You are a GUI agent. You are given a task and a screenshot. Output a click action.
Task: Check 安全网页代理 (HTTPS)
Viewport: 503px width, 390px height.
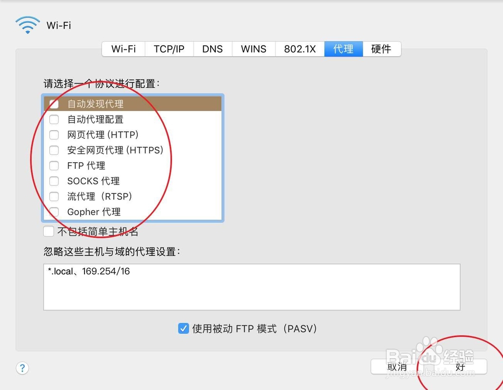tap(54, 150)
